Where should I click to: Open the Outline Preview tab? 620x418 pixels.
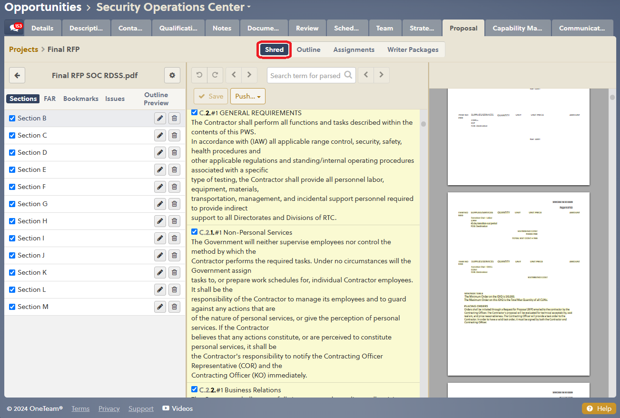pos(156,99)
